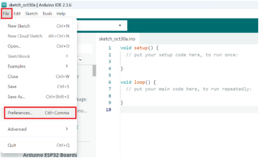Select Close from the File menu
265x163 pixels.
(39, 77)
